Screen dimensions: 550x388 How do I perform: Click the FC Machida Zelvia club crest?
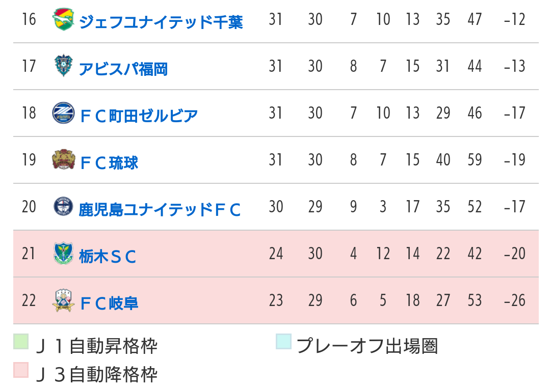coord(63,113)
